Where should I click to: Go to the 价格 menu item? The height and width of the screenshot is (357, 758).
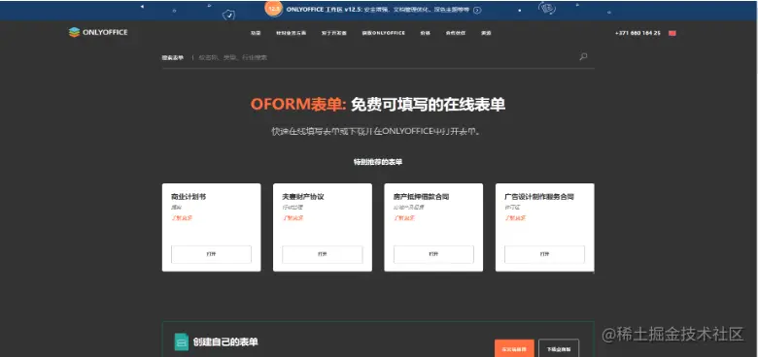tap(425, 33)
